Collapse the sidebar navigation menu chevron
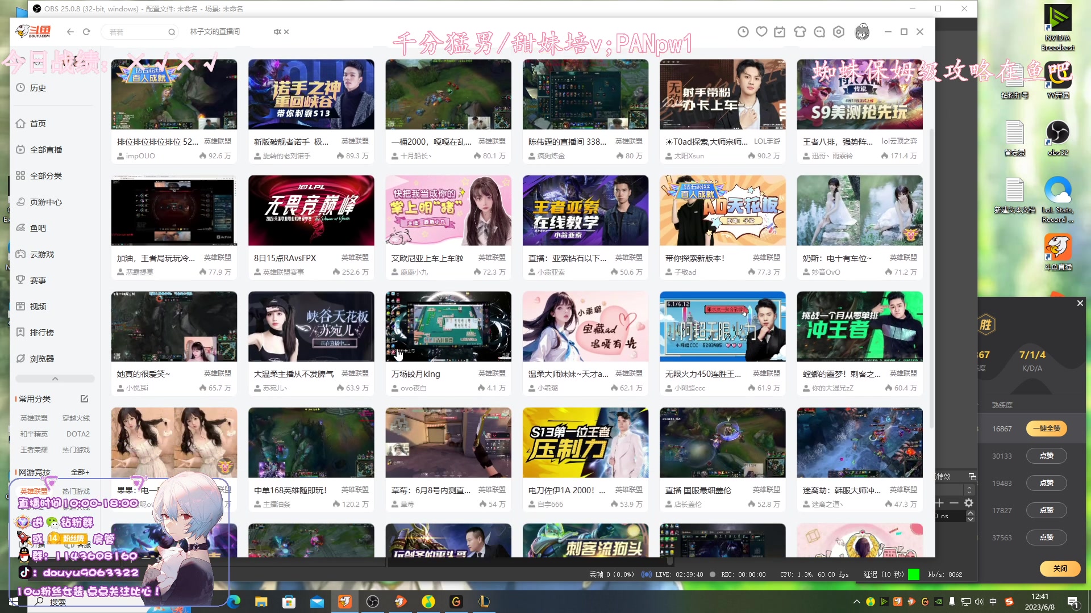This screenshot has width=1091, height=613. [55, 379]
